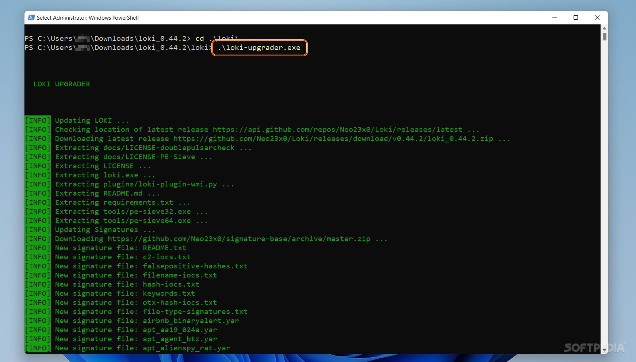
Task: Click 'Extracting docs/LICENSE-PE-Sieve' line
Action: tap(134, 157)
